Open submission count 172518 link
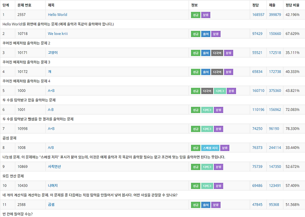 click(275, 53)
